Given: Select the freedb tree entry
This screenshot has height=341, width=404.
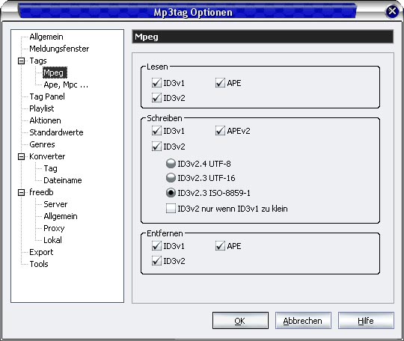Looking at the screenshot, I should coord(41,192).
